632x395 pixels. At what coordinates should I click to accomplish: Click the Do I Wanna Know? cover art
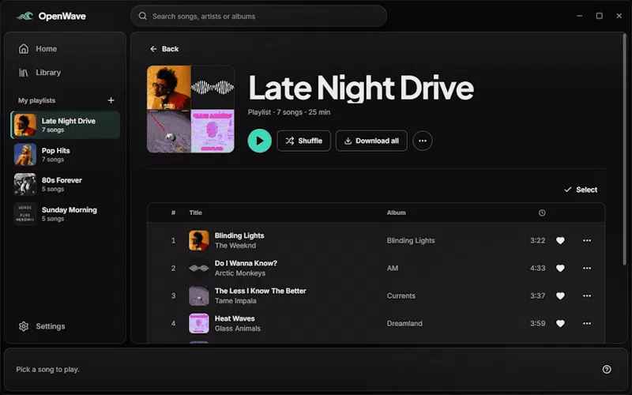199,268
